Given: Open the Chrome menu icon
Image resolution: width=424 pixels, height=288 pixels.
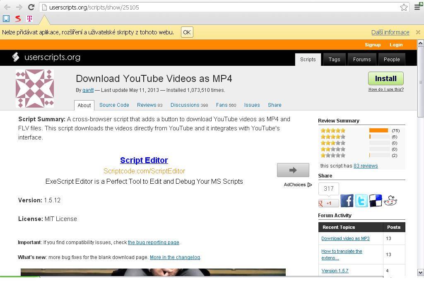Looking at the screenshot, I should (x=418, y=7).
